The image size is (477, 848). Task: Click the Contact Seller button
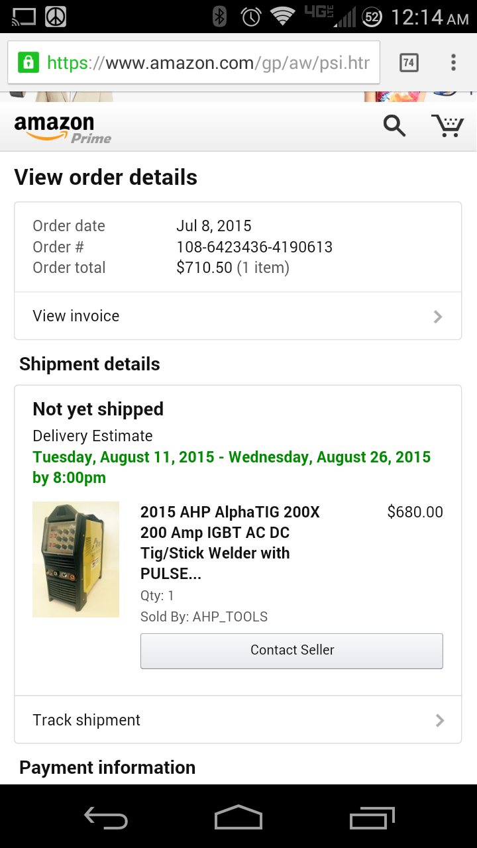291,651
